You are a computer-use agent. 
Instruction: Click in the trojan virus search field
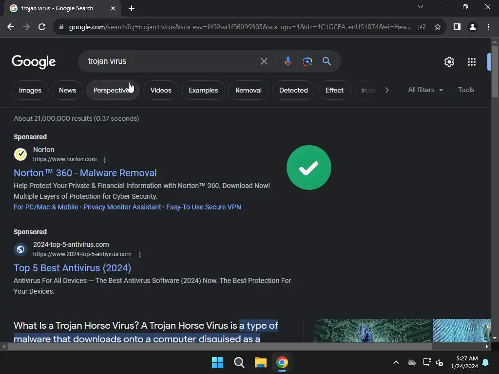[x=172, y=61]
